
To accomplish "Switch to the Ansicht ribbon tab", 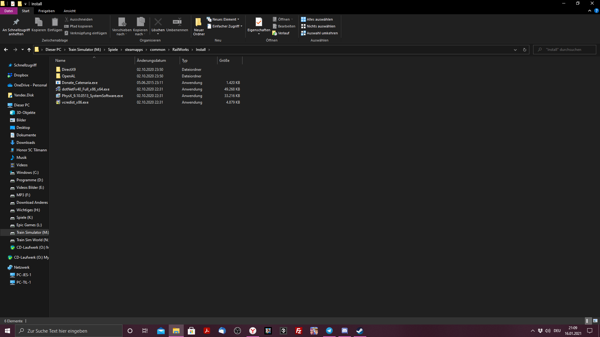I will [x=69, y=11].
